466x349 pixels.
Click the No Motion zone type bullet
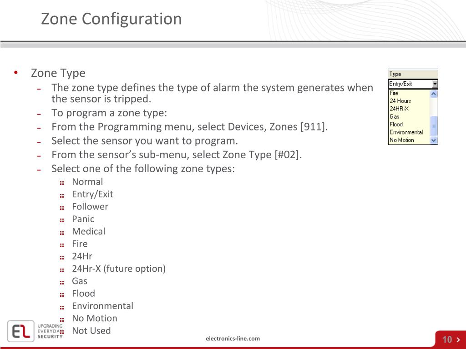tap(95, 318)
